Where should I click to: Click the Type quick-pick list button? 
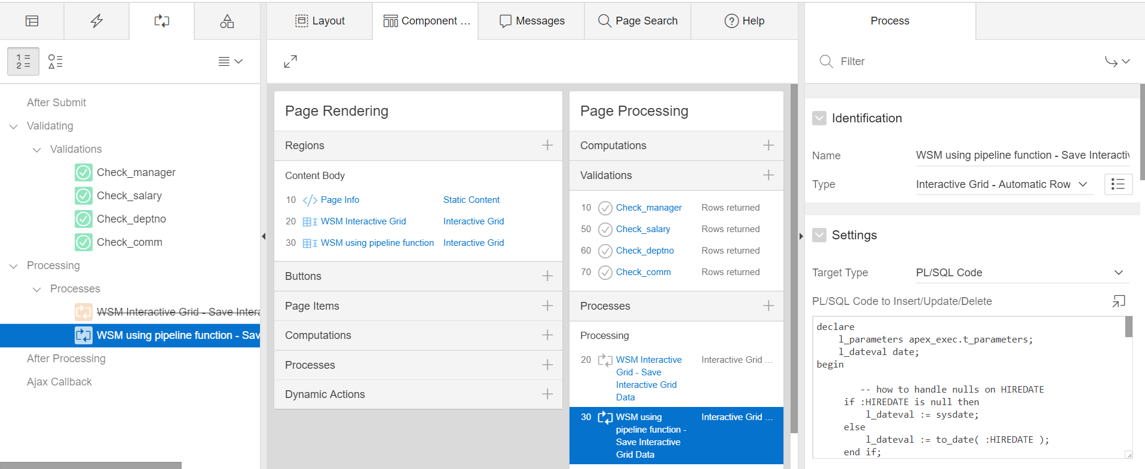click(1118, 184)
